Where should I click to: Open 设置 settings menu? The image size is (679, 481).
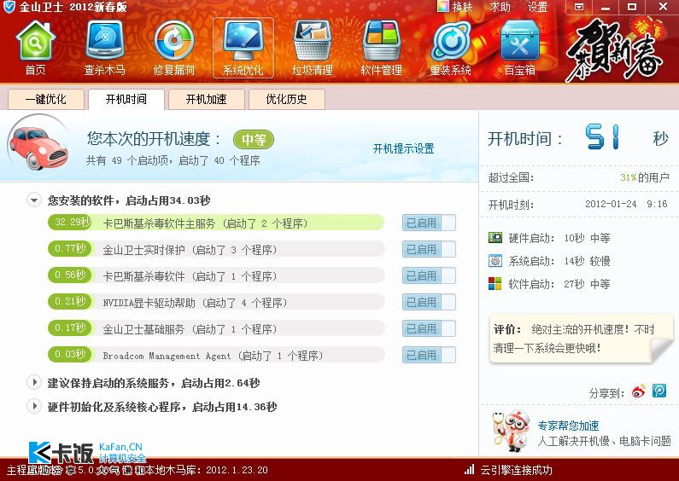pyautogui.click(x=537, y=7)
